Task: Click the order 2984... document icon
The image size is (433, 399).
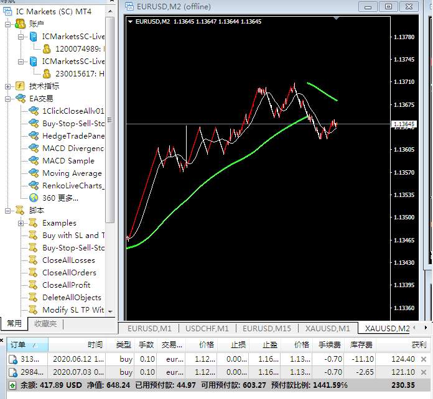Action: pyautogui.click(x=13, y=372)
